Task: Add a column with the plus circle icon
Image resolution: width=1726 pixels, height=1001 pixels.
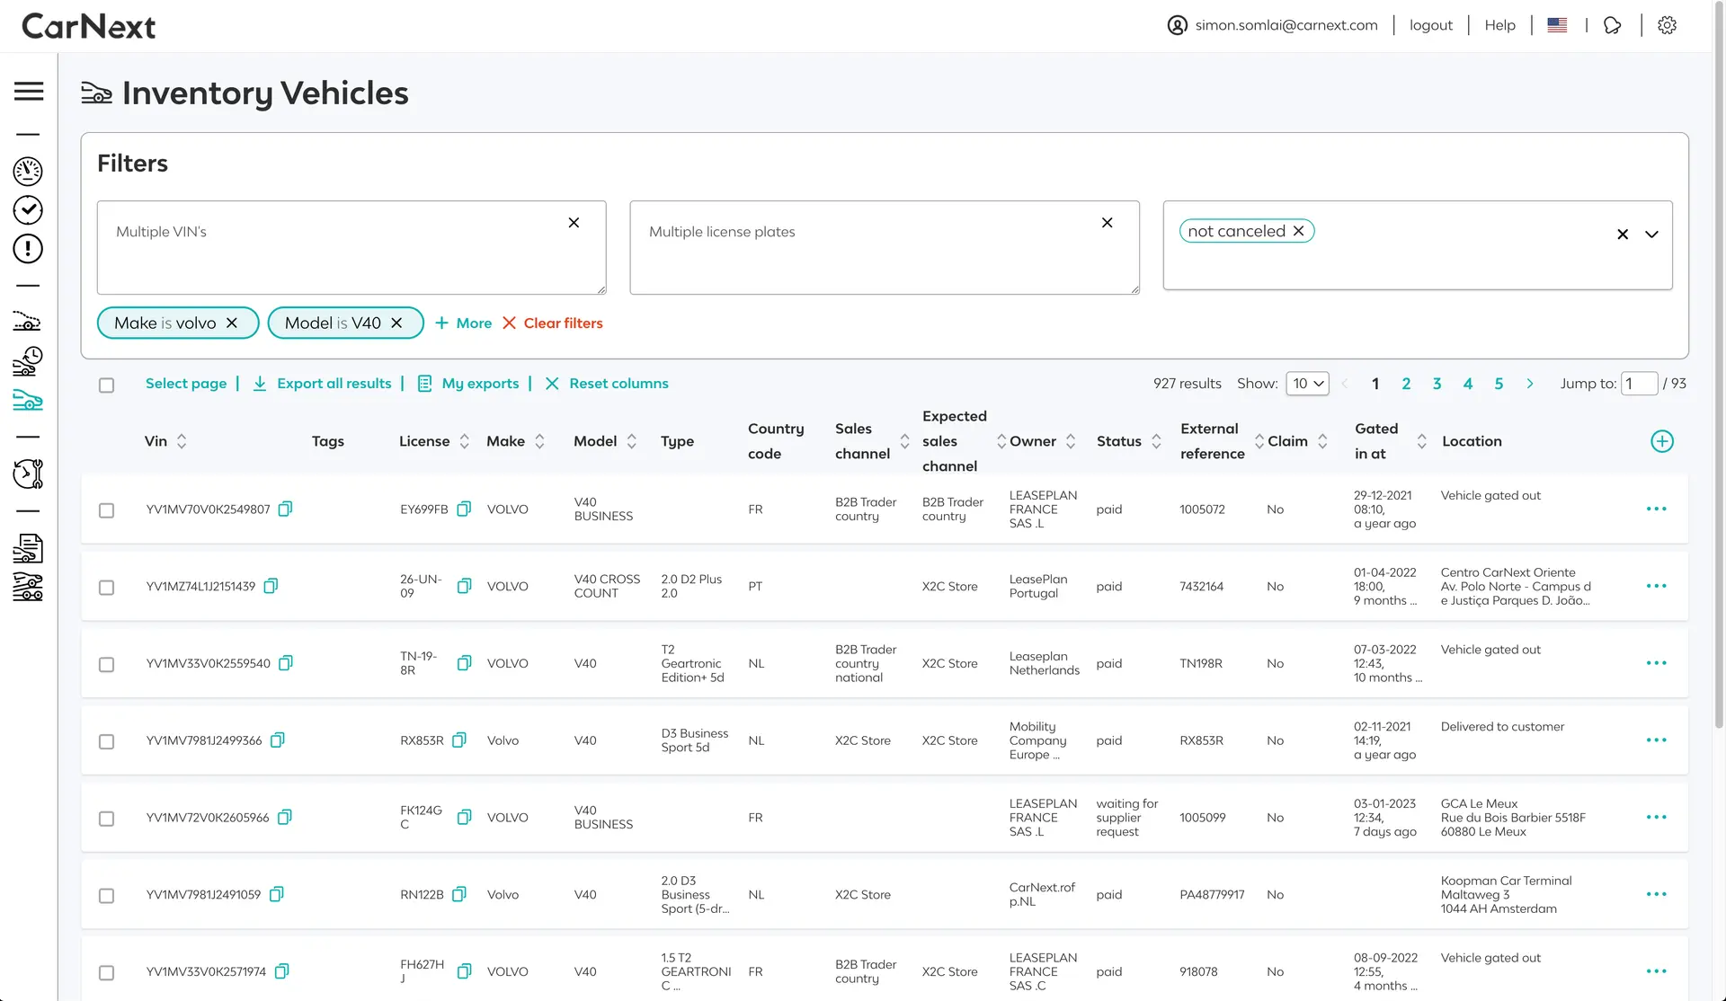Action: (1662, 441)
